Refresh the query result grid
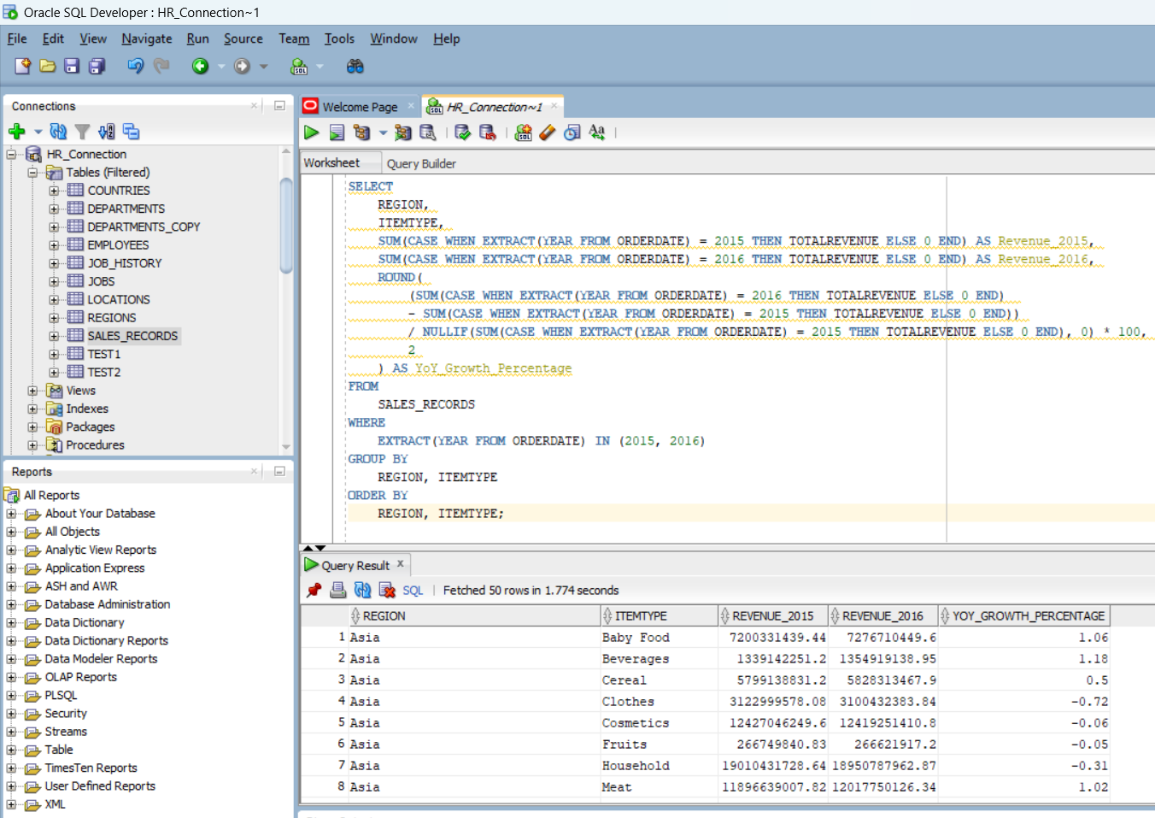The height and width of the screenshot is (818, 1155). (361, 590)
